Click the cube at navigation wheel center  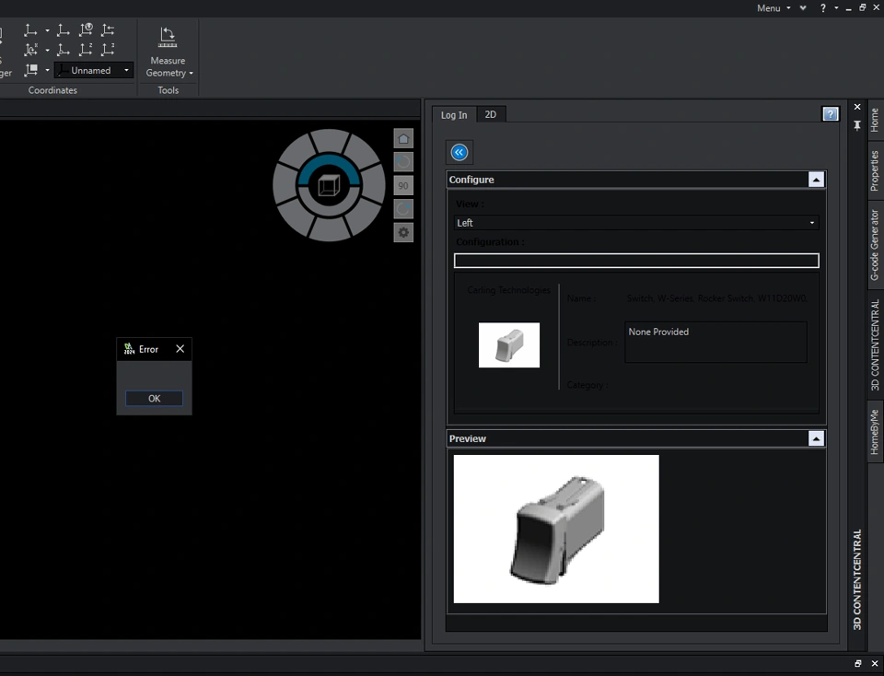[x=329, y=185]
